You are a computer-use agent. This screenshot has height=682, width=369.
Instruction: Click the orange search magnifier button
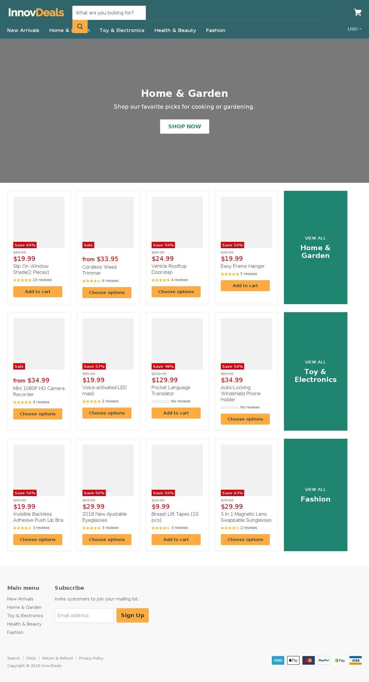[x=80, y=27]
